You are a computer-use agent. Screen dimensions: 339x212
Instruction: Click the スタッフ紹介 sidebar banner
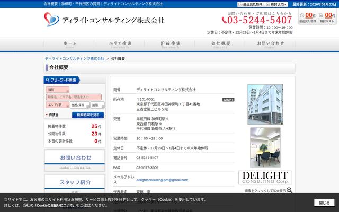[75, 184]
